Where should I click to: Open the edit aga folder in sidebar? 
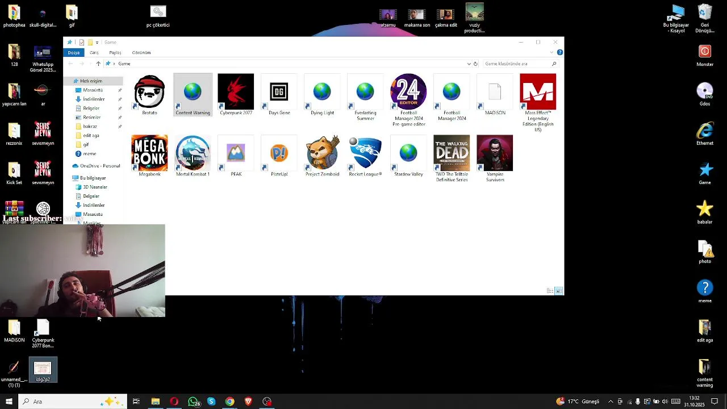(x=91, y=135)
